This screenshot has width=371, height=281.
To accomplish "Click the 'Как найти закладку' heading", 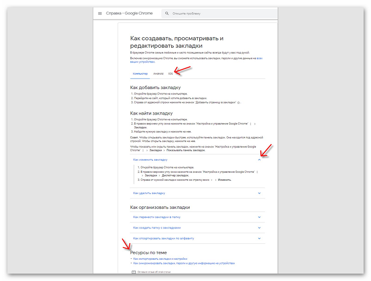I will [151, 113].
